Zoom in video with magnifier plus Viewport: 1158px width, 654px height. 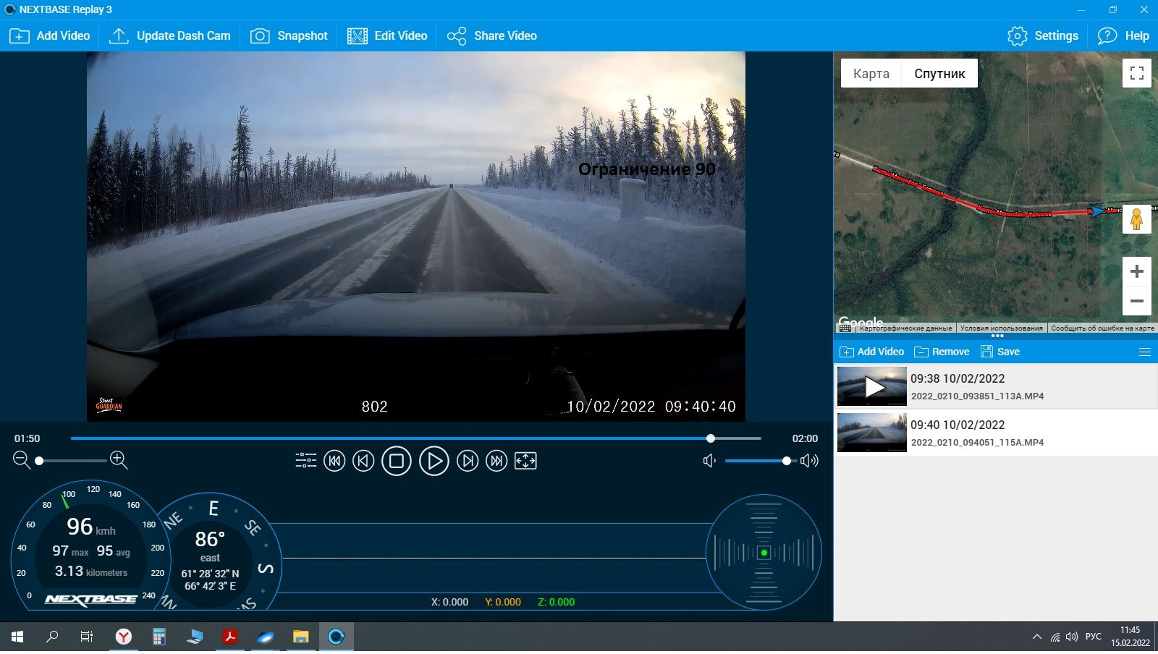[119, 460]
